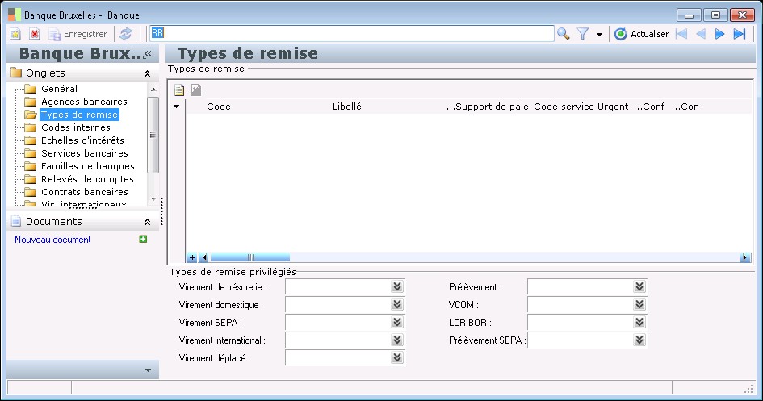Viewport: 763px width, 401px height.
Task: Click the grid horizontal scrollbar thumb
Action: [250, 257]
